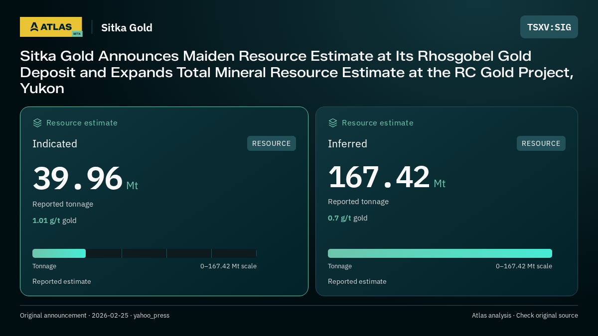Click the announcement headline text

[297, 72]
